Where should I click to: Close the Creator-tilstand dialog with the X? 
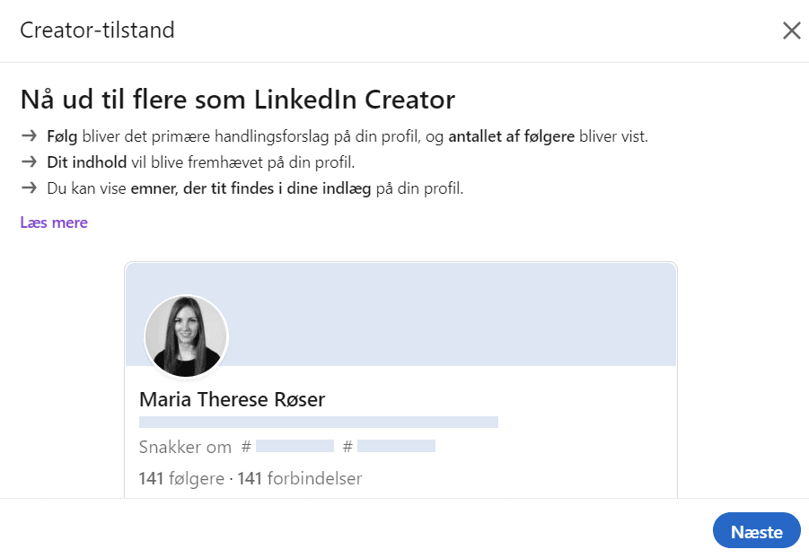[791, 31]
